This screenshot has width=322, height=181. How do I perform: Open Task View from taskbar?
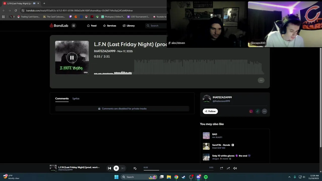[162, 177]
